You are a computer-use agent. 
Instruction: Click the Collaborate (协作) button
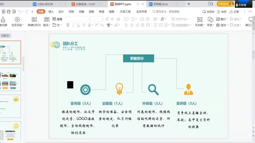click(x=222, y=12)
